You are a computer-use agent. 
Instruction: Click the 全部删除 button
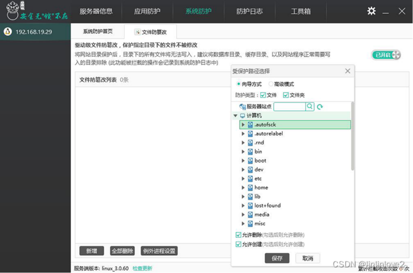(122, 251)
